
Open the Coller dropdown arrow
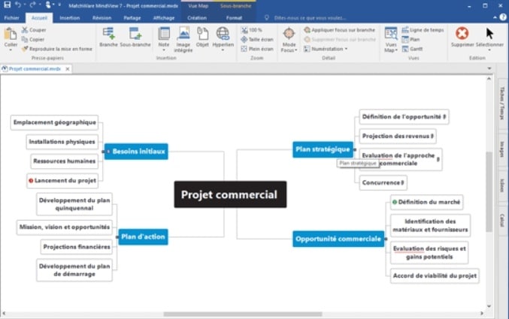coord(11,50)
